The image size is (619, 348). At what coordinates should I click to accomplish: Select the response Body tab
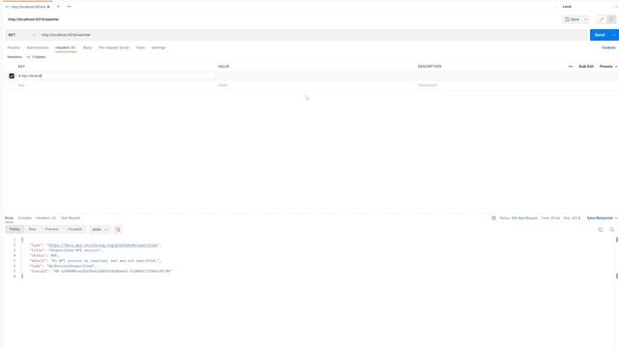click(x=9, y=217)
